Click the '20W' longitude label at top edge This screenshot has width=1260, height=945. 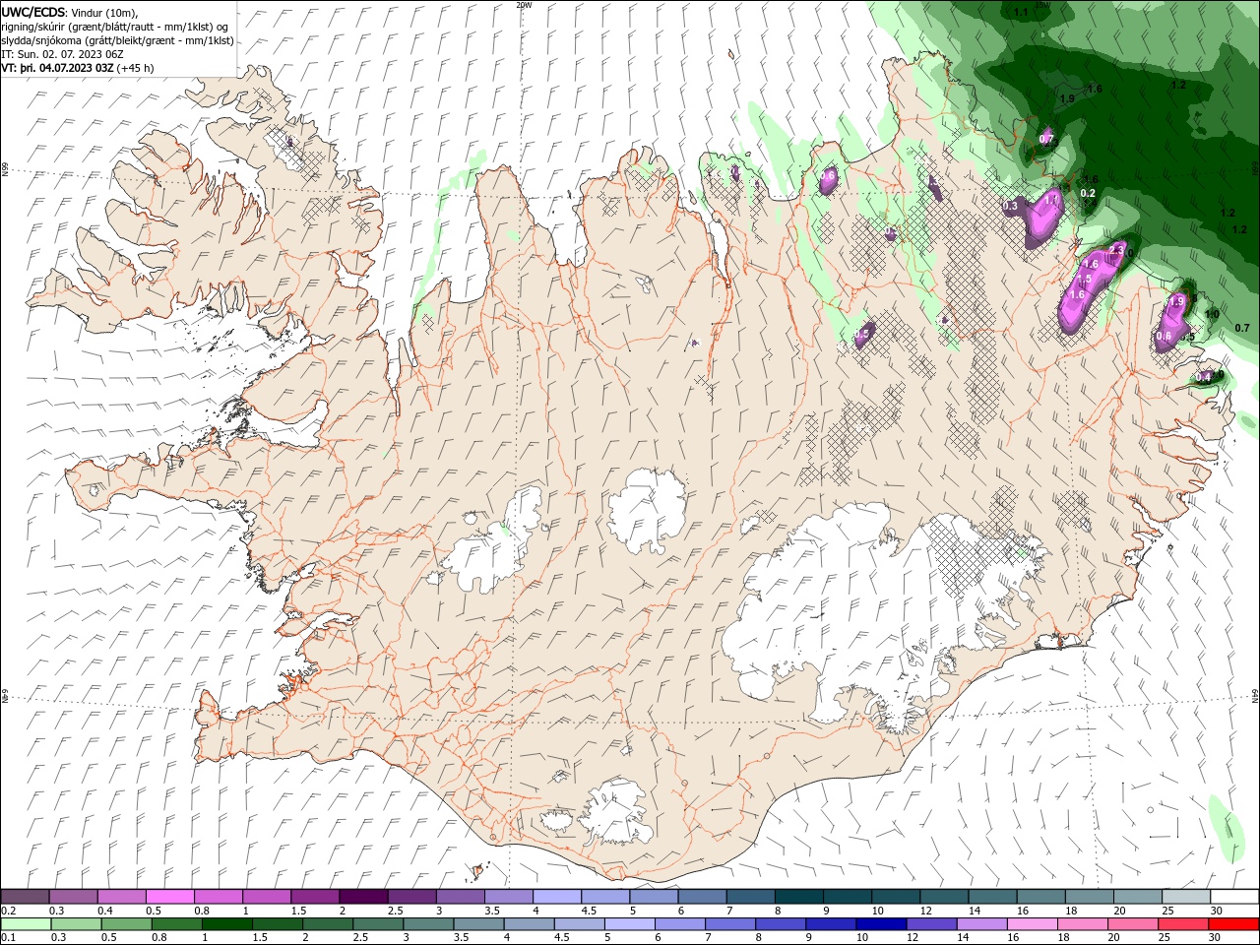[524, 5]
